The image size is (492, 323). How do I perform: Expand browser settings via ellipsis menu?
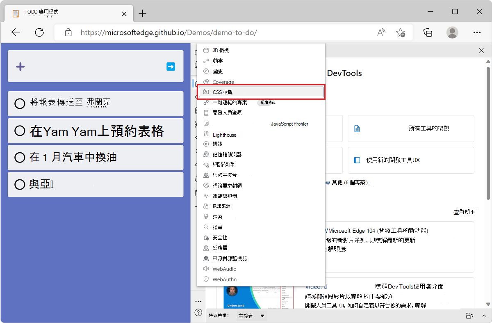[477, 32]
